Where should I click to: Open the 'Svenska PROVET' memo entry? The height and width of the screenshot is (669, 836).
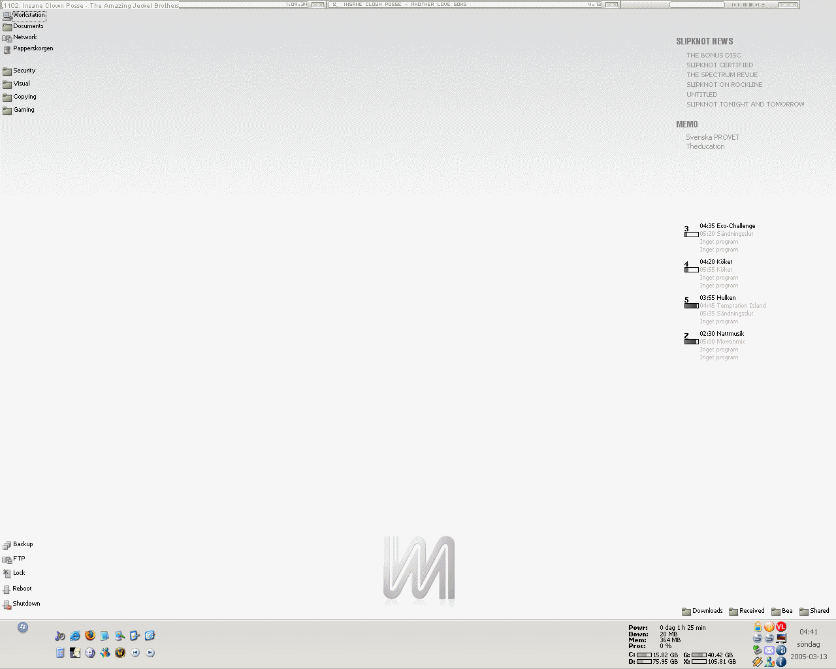(x=713, y=137)
